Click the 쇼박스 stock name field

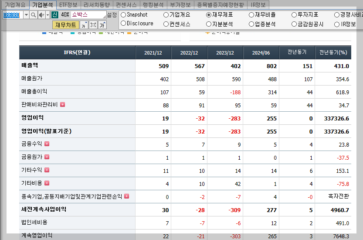click(x=88, y=15)
